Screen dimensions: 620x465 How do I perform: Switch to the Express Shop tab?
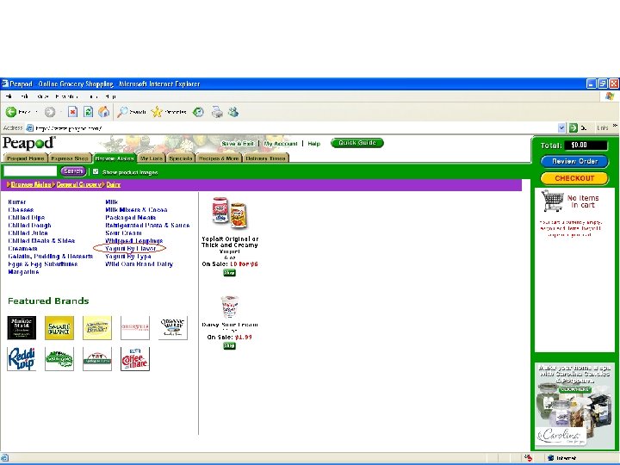click(70, 158)
